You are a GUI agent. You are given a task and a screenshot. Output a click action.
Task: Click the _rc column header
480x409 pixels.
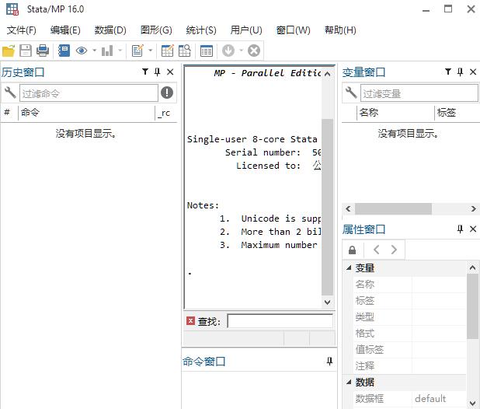pyautogui.click(x=166, y=113)
